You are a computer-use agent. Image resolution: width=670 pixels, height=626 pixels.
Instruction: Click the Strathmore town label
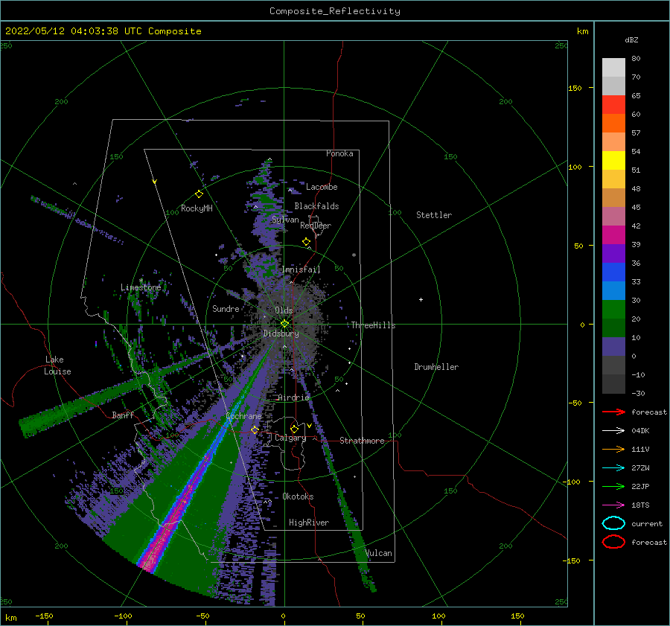point(362,441)
